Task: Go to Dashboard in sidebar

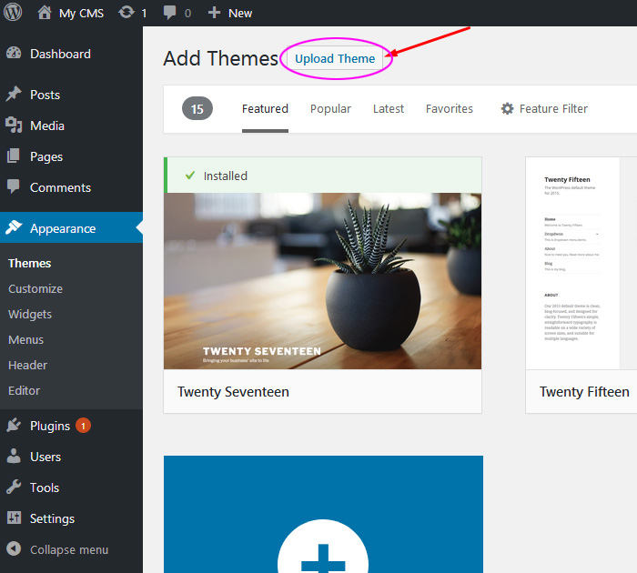Action: pyautogui.click(x=61, y=54)
